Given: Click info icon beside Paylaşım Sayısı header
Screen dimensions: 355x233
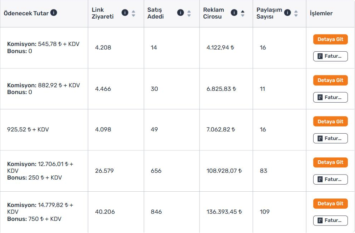Looking at the screenshot, I should (287, 13).
